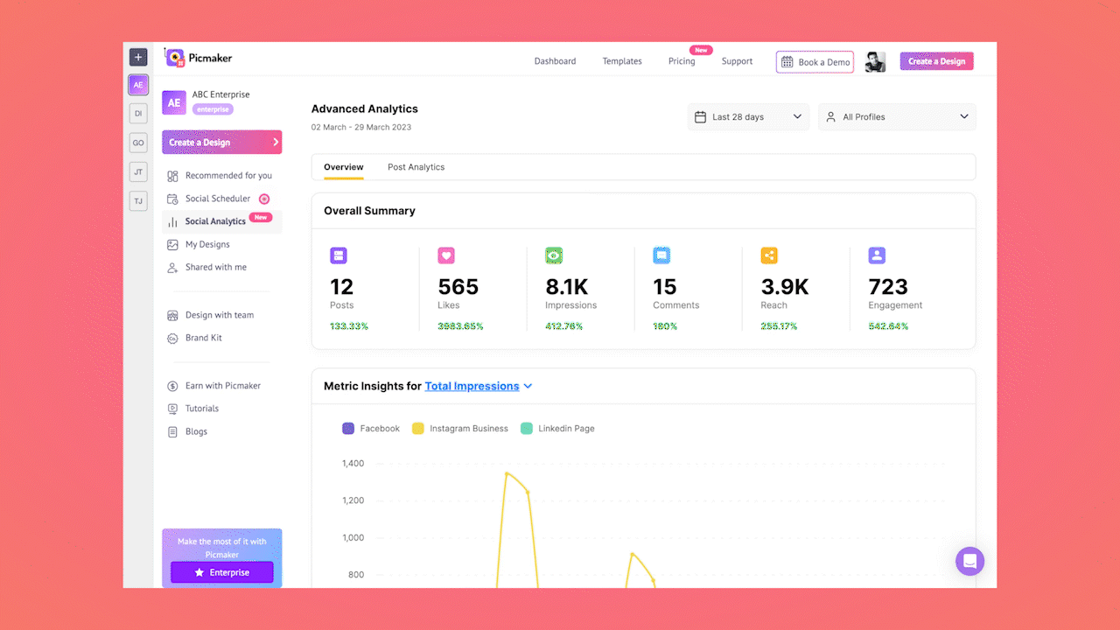Click the Design with team icon
This screenshot has height=630, width=1120.
172,315
